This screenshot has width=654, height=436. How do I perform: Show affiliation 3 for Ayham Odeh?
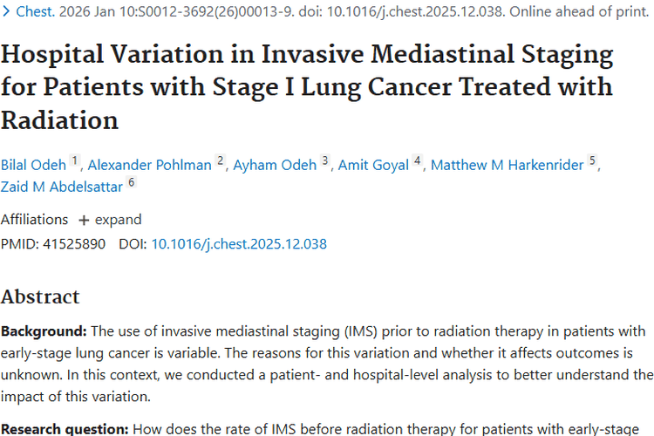click(x=325, y=161)
